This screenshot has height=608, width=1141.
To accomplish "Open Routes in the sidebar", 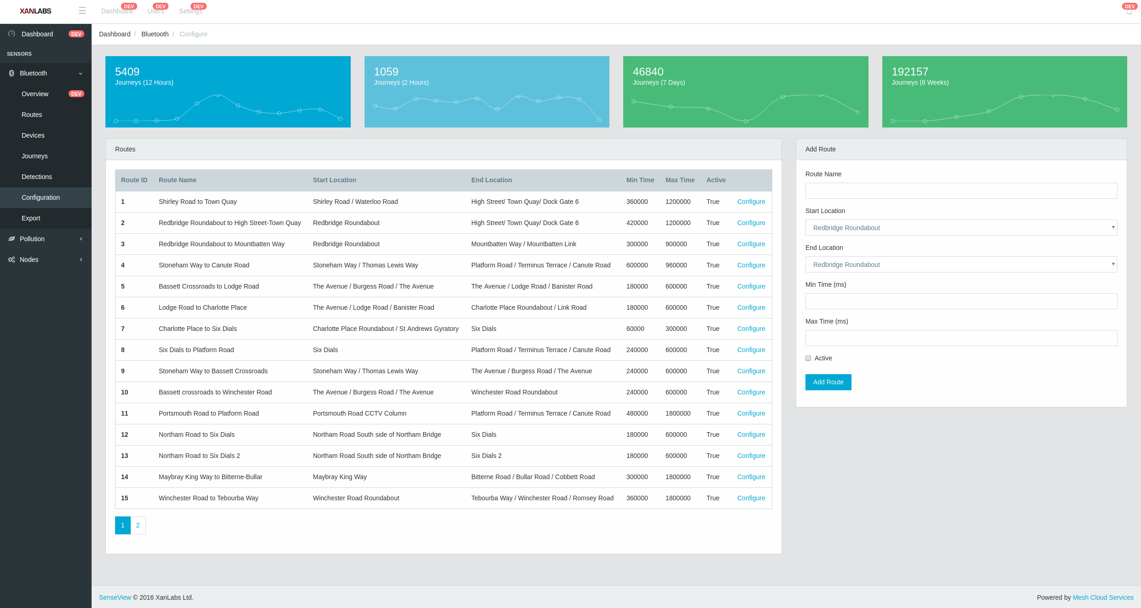I will click(x=46, y=115).
